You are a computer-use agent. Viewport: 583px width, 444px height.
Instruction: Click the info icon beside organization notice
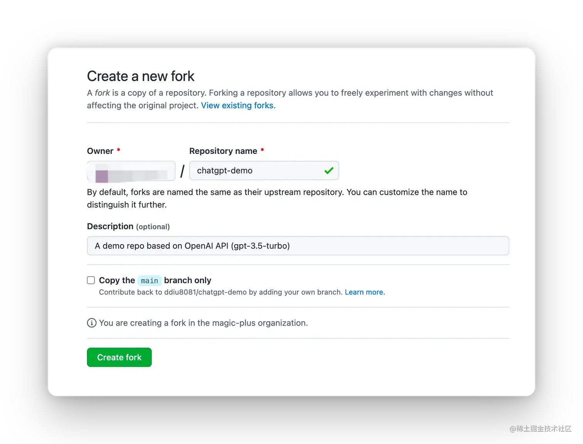pos(91,323)
